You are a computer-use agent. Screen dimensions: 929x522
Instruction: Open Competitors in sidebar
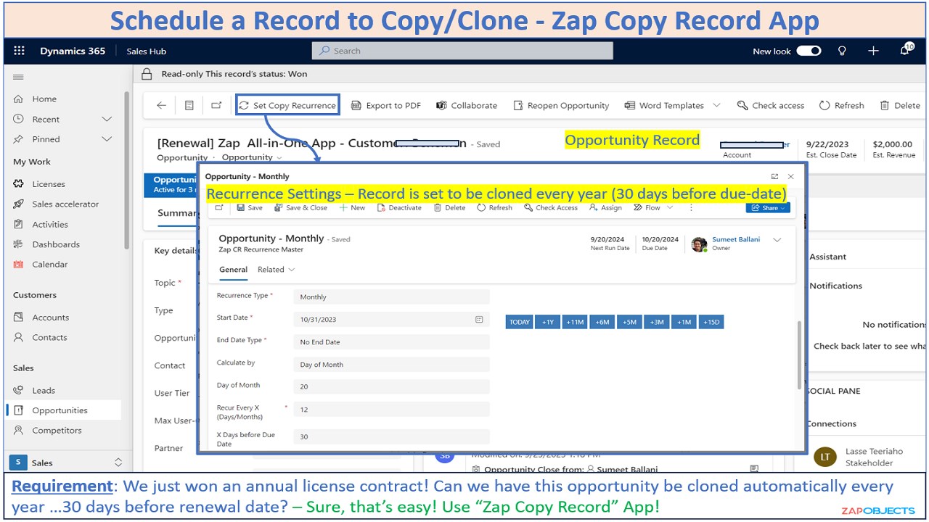tap(57, 431)
